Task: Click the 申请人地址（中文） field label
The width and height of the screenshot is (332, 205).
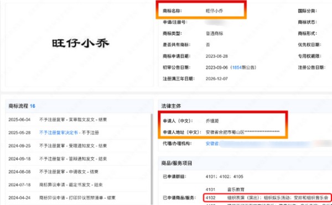Action: pos(182,132)
